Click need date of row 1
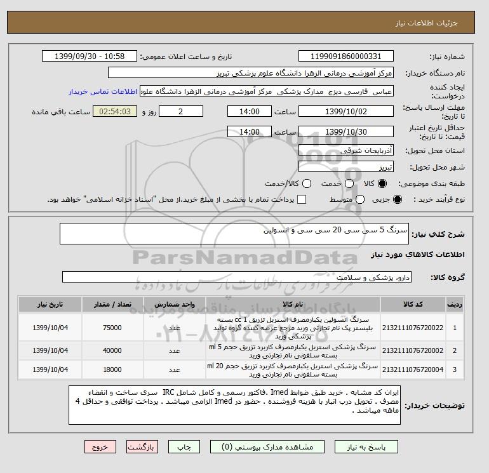Viewport: 489px width, 473px height. coord(50,328)
